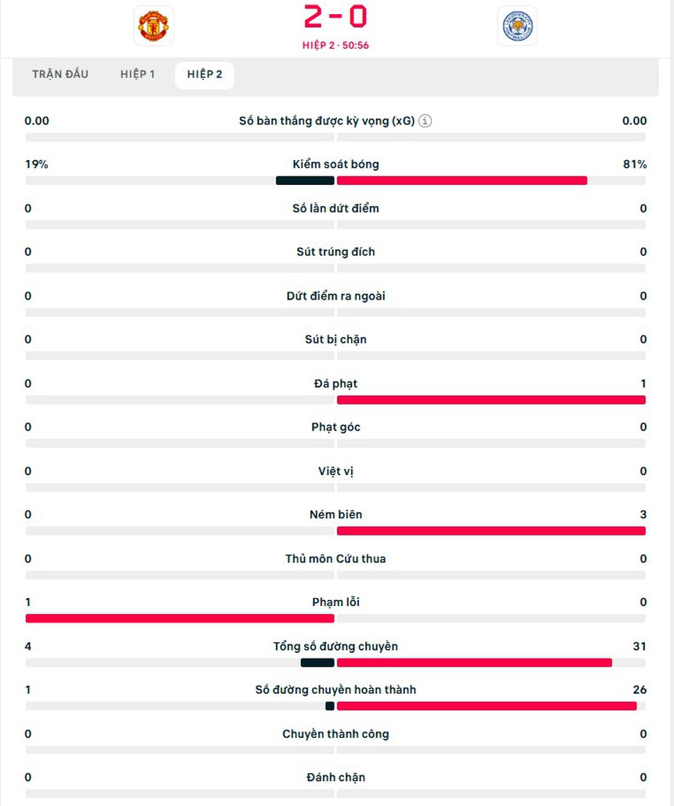Switch to the 'HIỆP 1' tab

click(x=137, y=74)
